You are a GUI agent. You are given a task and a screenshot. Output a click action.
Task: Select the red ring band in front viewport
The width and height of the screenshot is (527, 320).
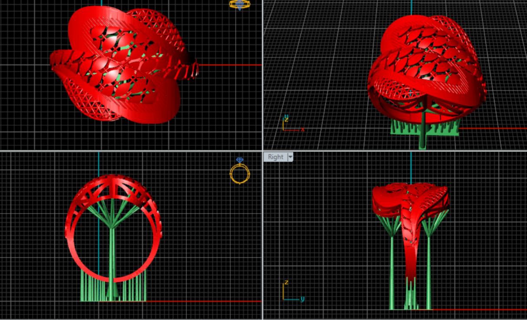click(113, 229)
